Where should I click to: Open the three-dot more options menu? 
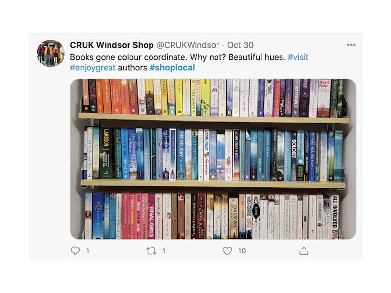(x=351, y=45)
